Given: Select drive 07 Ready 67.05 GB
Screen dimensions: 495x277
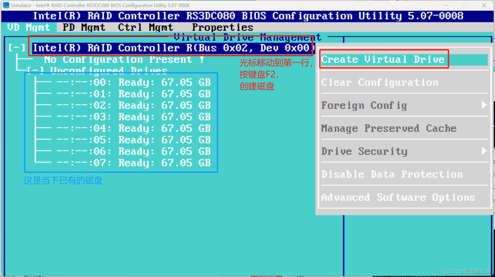Looking at the screenshot, I should (134, 163).
